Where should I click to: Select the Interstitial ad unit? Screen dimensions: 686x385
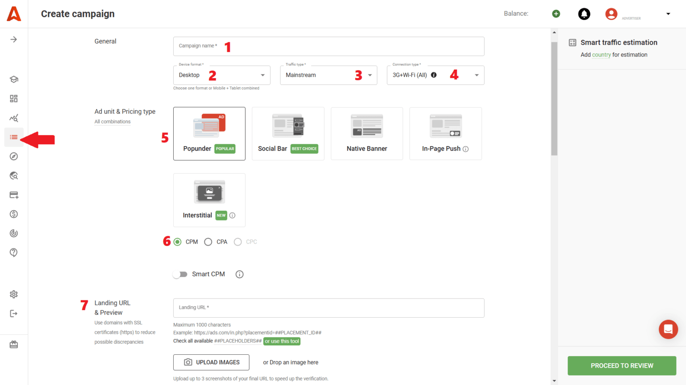point(209,200)
